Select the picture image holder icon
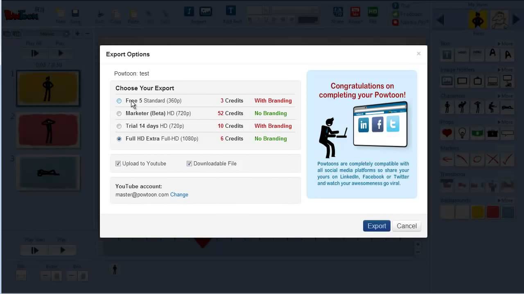 click(x=447, y=81)
